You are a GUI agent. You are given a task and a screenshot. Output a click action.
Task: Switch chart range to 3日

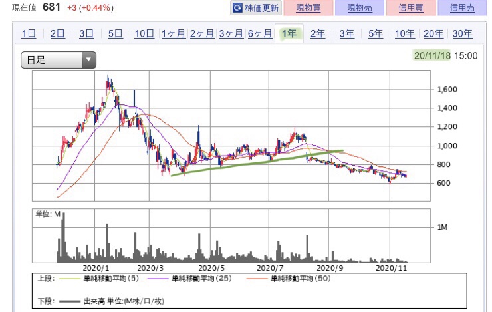[x=86, y=33]
